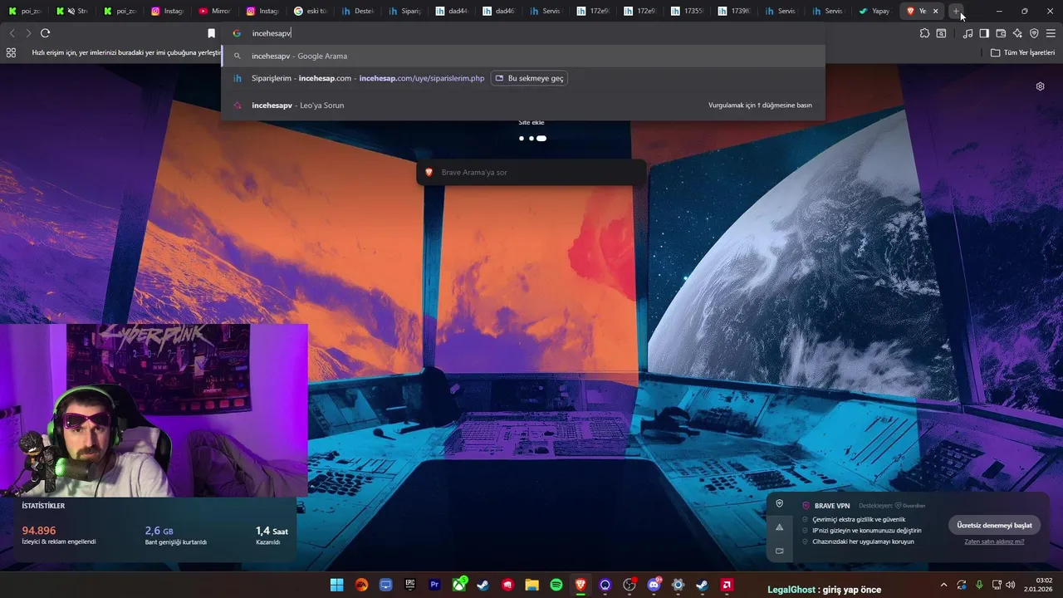Screen dimensions: 1063x598
Task: Open a new tab with plus button
Action: [957, 12]
